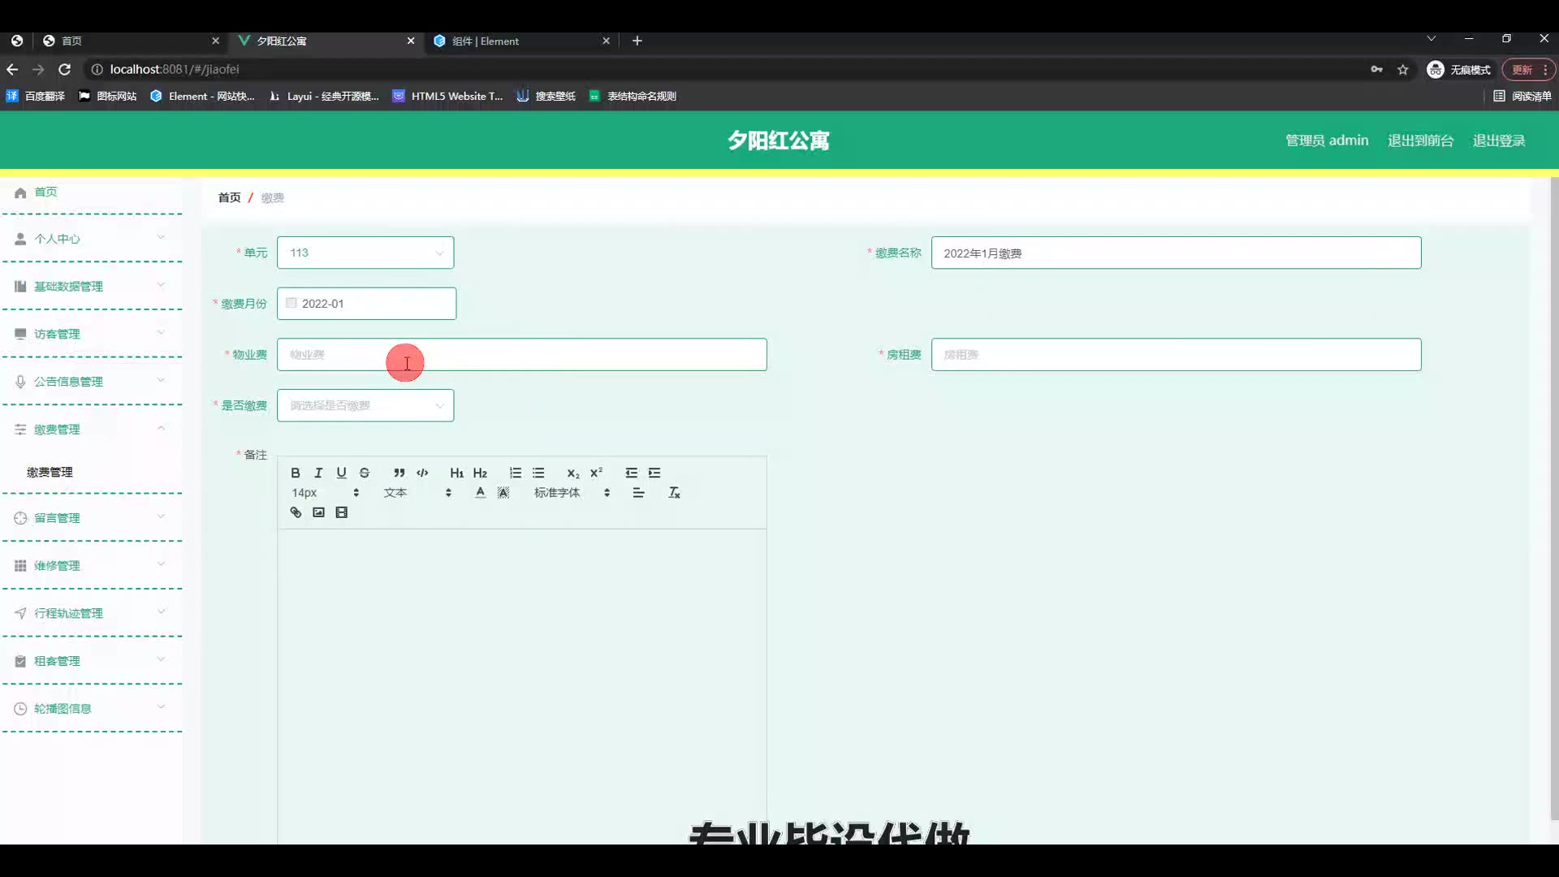Click the 退出登录 link
The image size is (1559, 877).
click(x=1498, y=140)
